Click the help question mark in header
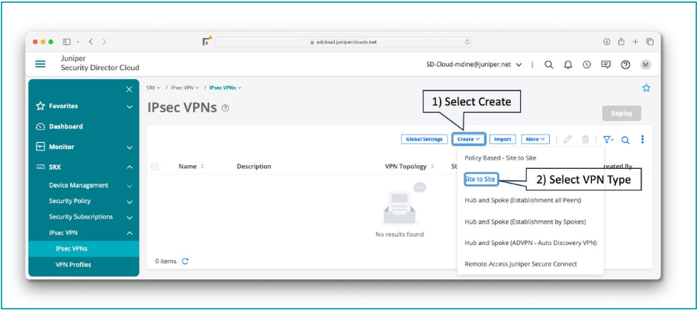Viewport: 700px width, 312px height. coord(625,65)
